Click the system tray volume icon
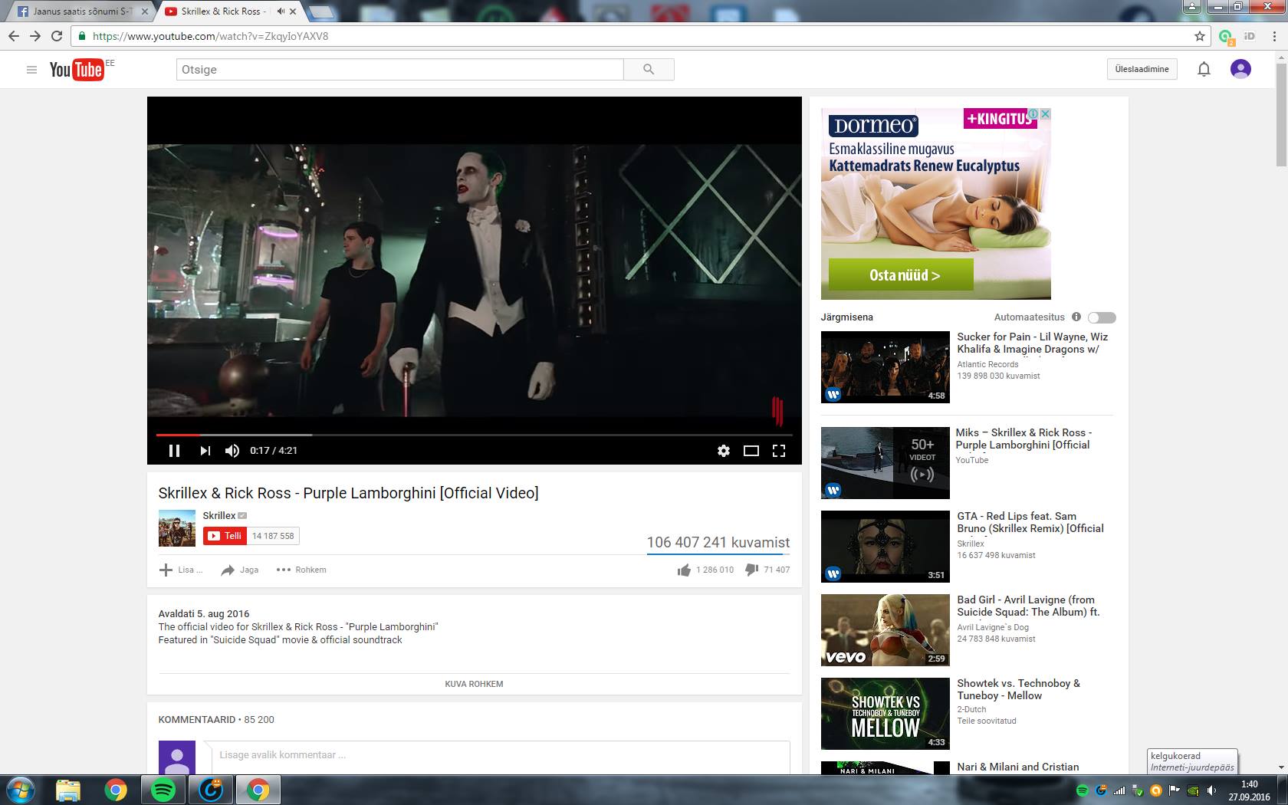The height and width of the screenshot is (805, 1288). click(1212, 790)
